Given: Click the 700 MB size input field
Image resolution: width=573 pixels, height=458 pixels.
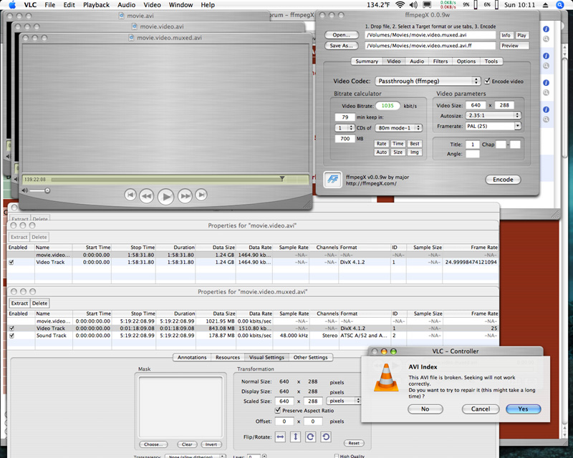Looking at the screenshot, I should click(345, 138).
